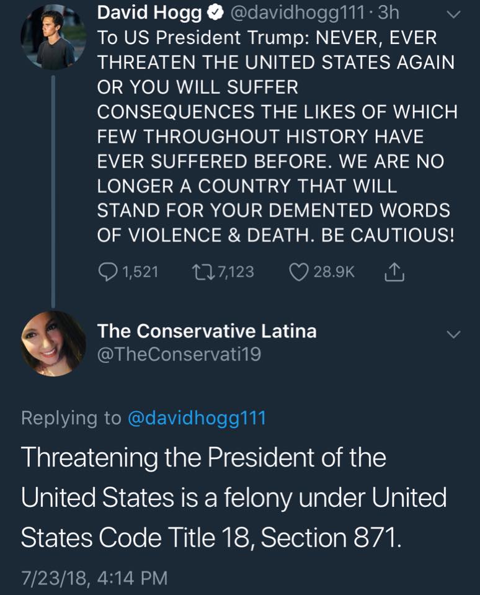Like the tweet with the heart icon
This screenshot has height=595, width=480.
pos(299,272)
